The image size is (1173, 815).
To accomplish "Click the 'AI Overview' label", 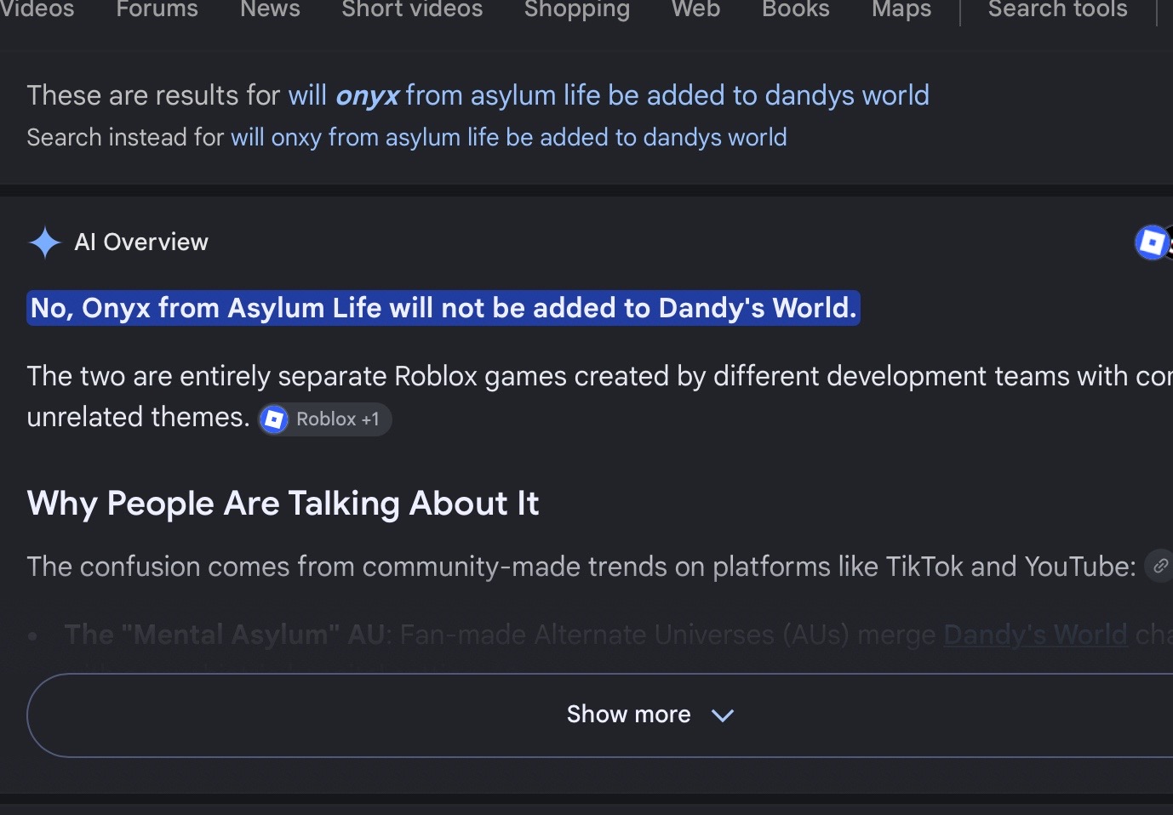I will [141, 242].
